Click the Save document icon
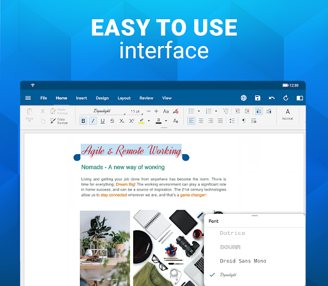Viewport: 328px width, 286px height. coord(258,98)
